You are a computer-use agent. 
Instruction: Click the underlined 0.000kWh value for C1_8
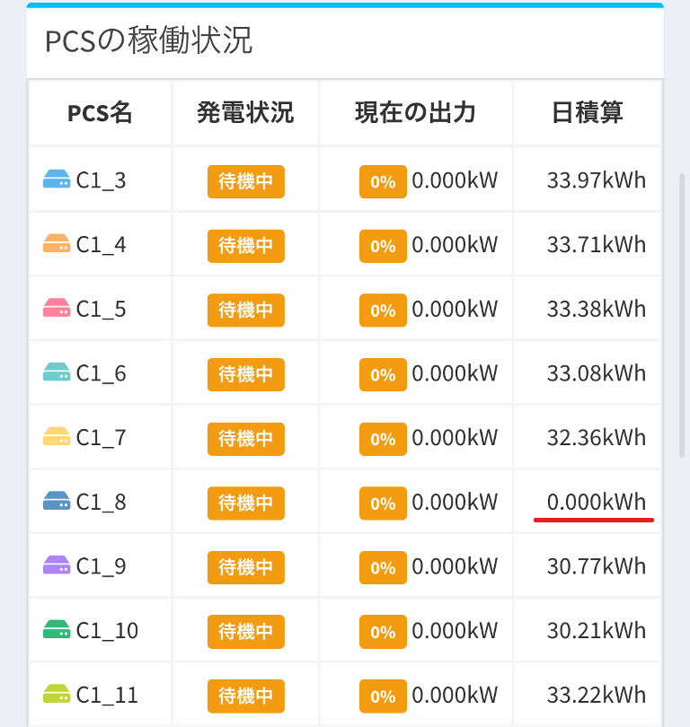pos(596,503)
